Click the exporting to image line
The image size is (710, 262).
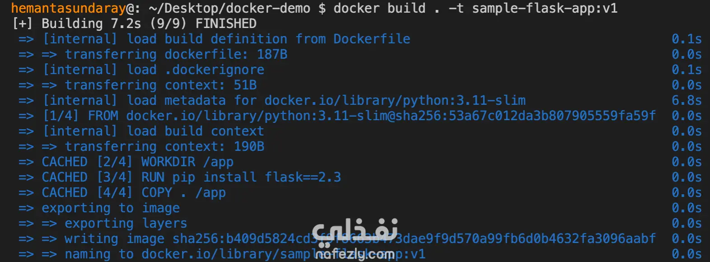pyautogui.click(x=111, y=208)
